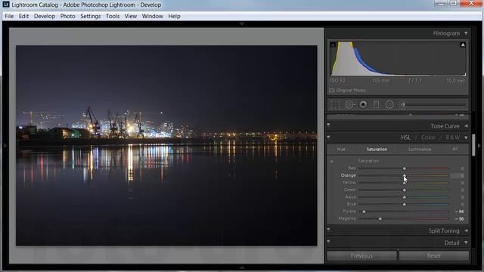Open the File menu
The image size is (484, 272).
tap(9, 16)
